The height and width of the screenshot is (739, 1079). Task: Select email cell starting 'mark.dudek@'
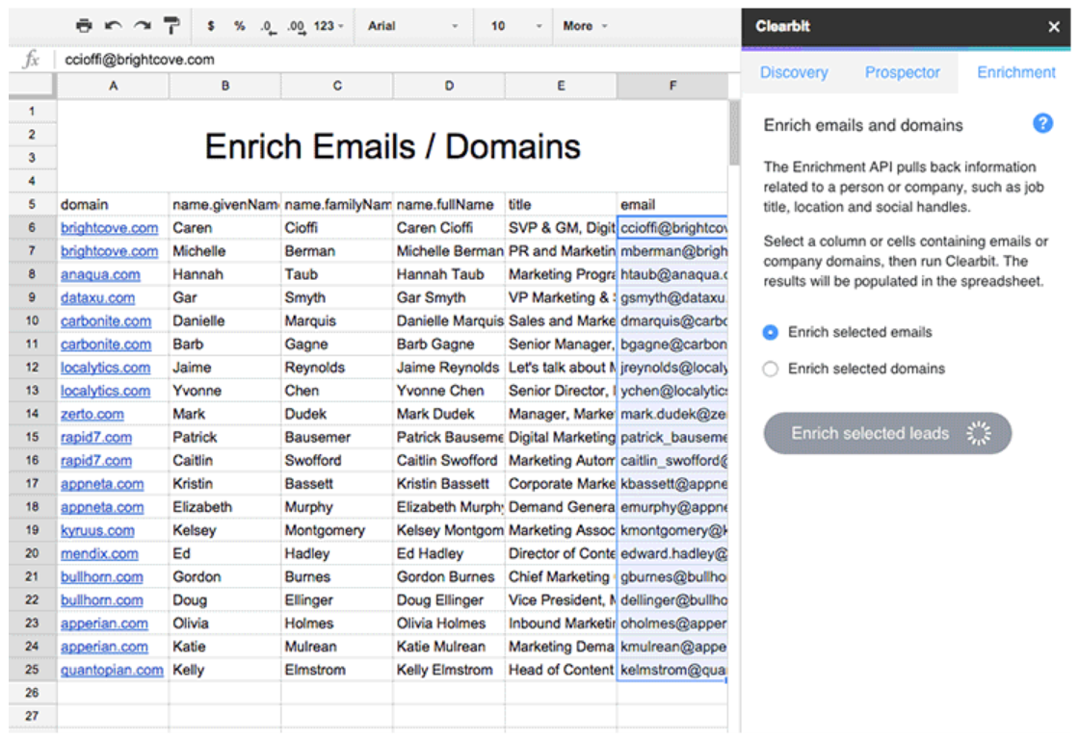672,414
